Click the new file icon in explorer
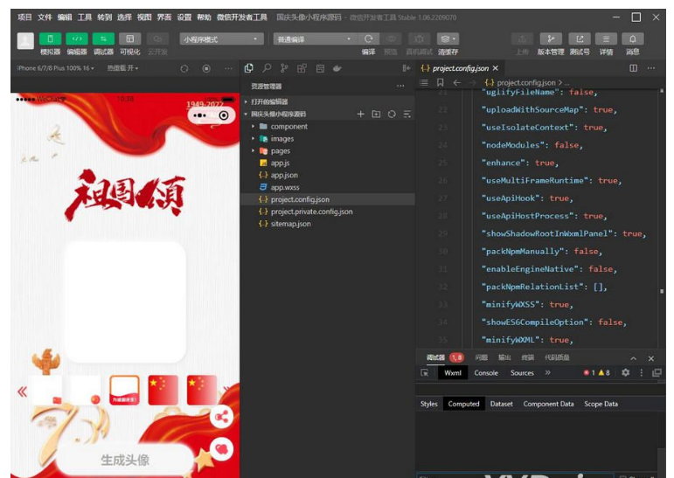 click(x=361, y=114)
